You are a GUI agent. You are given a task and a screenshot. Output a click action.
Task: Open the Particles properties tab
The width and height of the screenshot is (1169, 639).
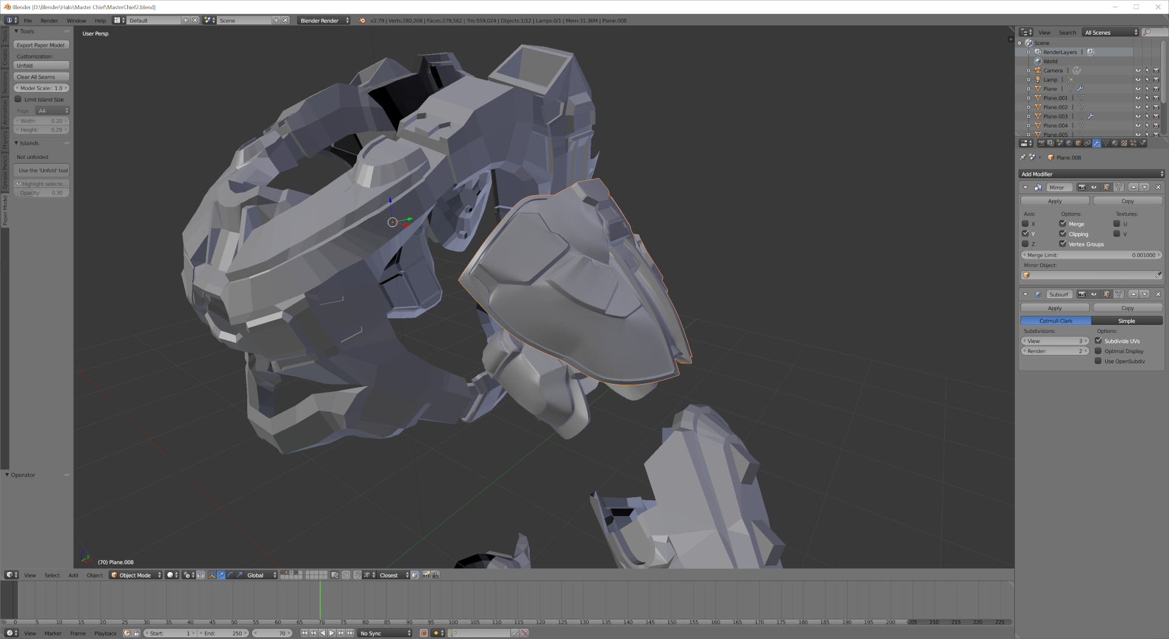click(1133, 144)
